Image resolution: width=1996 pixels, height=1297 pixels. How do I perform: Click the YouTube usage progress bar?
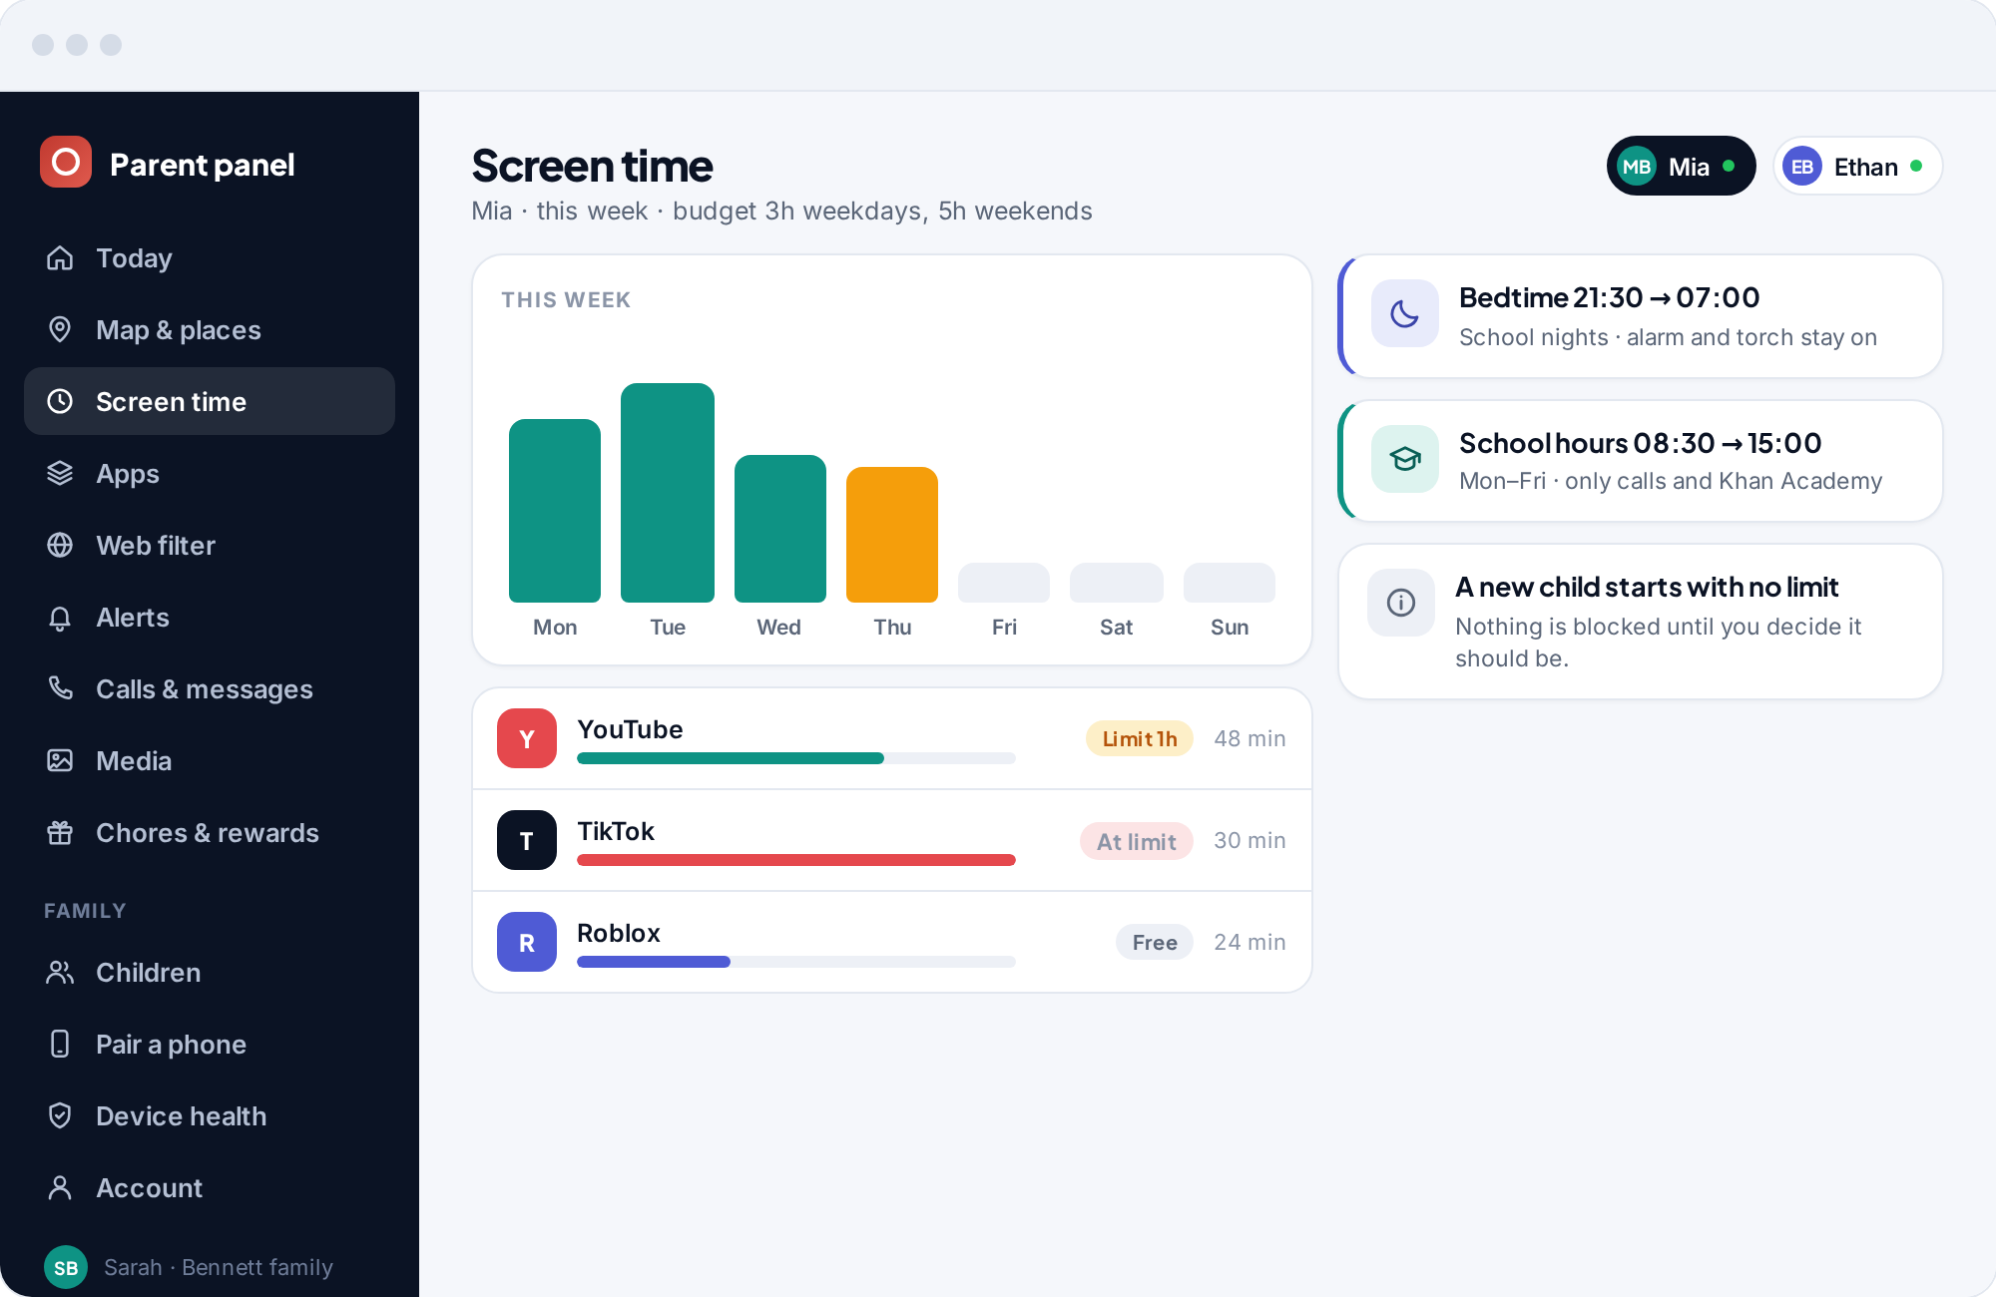point(796,758)
